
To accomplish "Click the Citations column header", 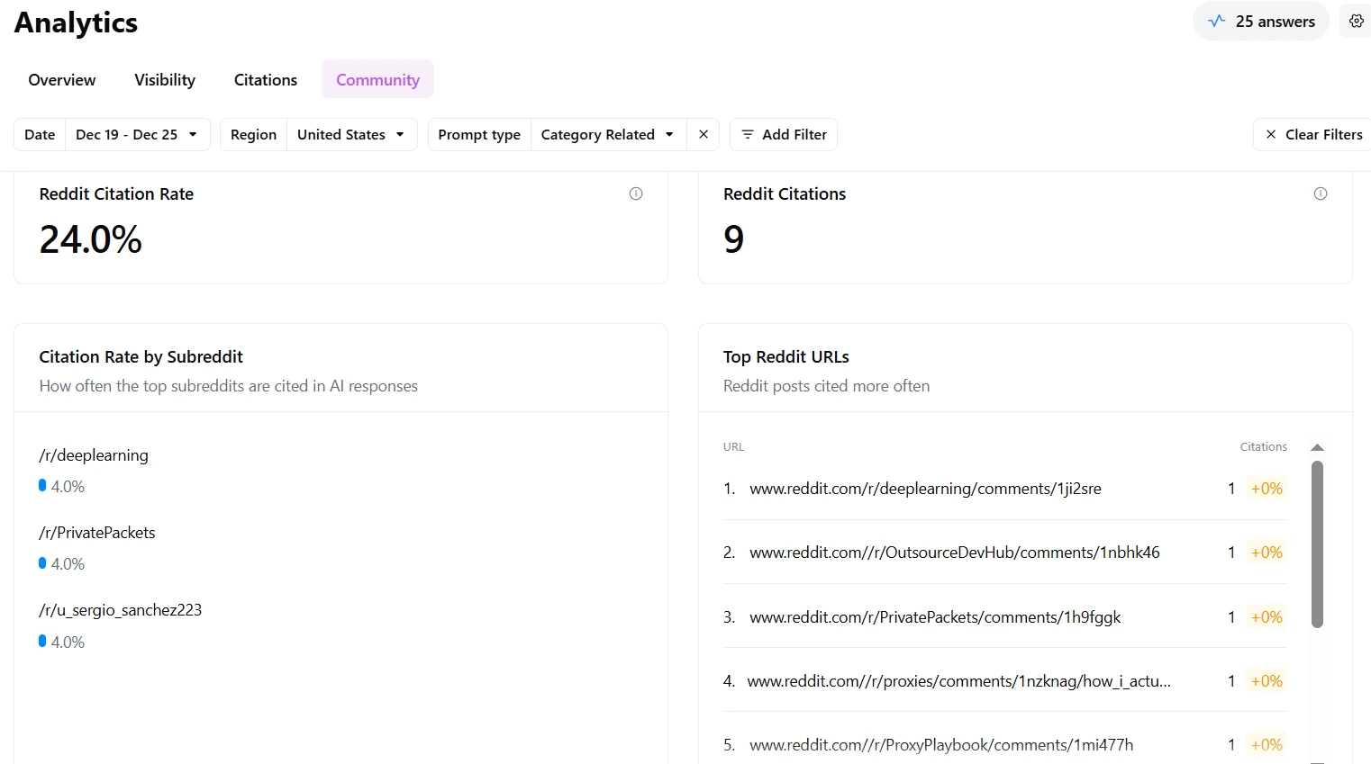I will [1263, 447].
